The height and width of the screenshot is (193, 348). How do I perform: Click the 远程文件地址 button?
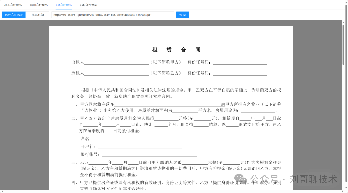[14, 15]
